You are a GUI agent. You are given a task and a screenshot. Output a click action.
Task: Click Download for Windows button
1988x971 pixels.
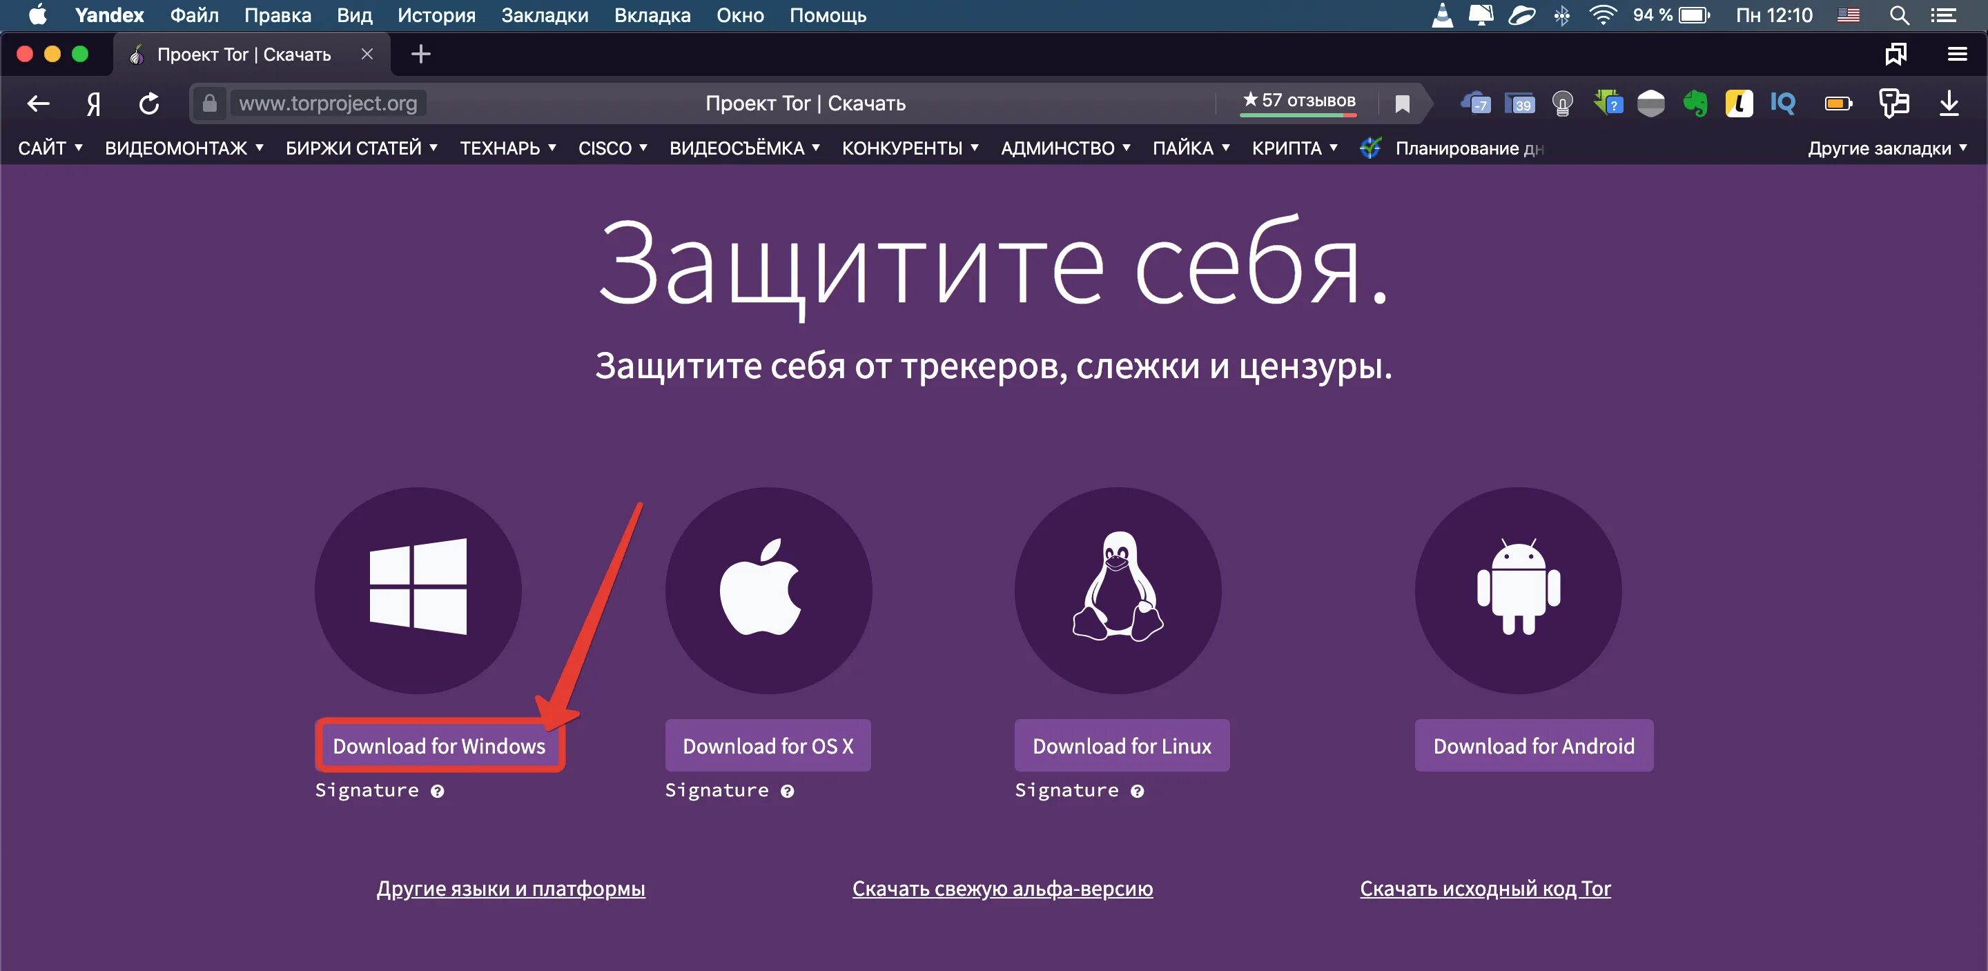click(439, 745)
